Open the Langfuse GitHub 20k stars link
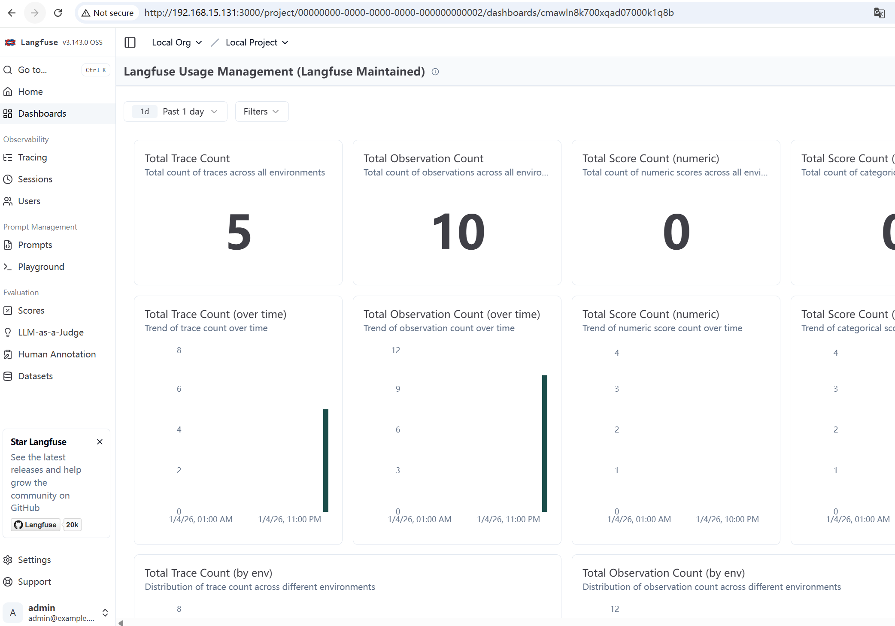The height and width of the screenshot is (626, 895). (x=46, y=524)
